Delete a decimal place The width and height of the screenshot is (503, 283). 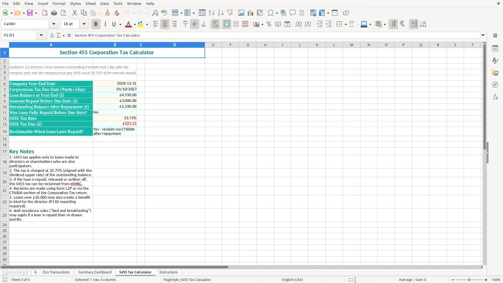click(x=308, y=24)
